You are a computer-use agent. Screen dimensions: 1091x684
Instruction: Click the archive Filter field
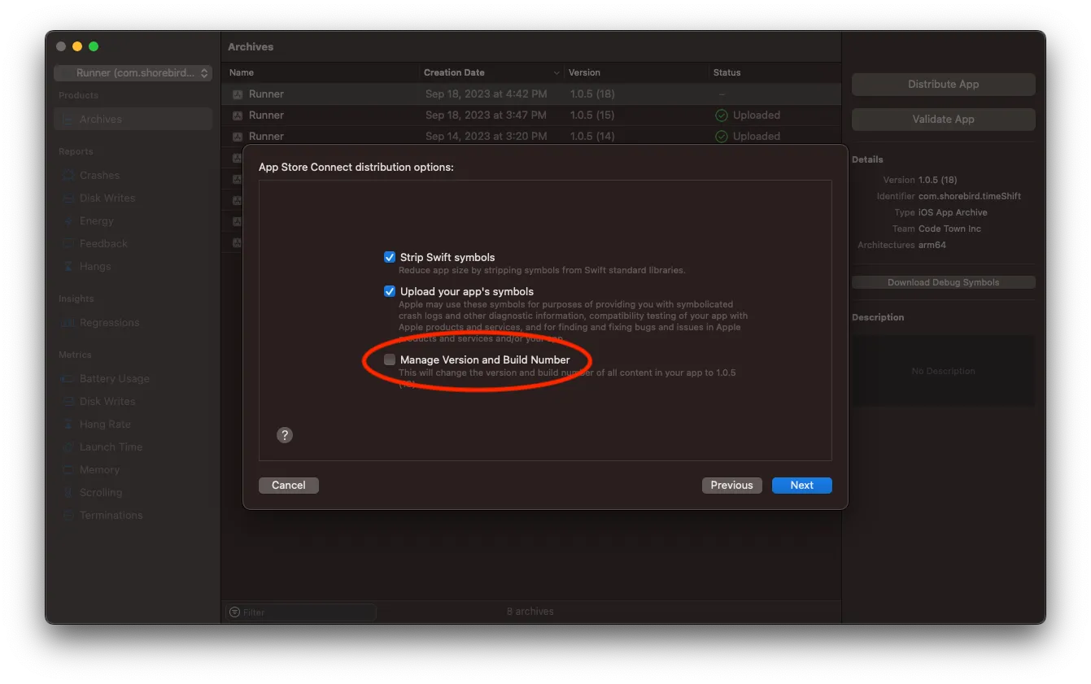click(x=301, y=611)
